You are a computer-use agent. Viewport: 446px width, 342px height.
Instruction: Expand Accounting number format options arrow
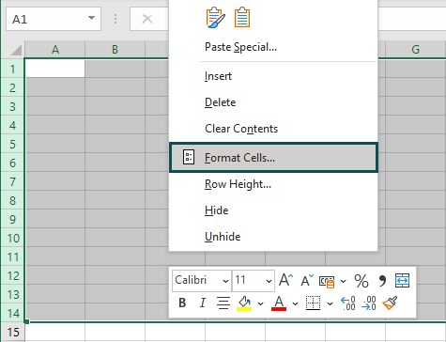(343, 281)
